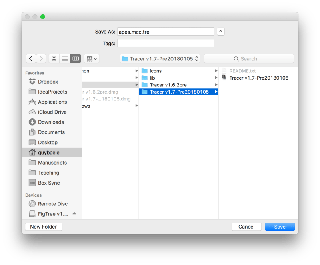Select the Tracer v1.7-Pre20180105 application file
The height and width of the screenshot is (265, 320).
pyautogui.click(x=258, y=78)
